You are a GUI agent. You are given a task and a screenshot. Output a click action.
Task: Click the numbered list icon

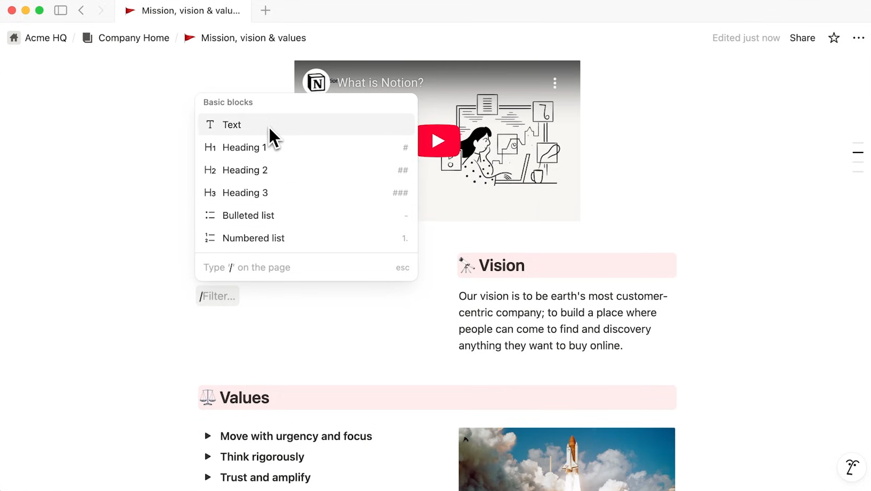pos(210,238)
